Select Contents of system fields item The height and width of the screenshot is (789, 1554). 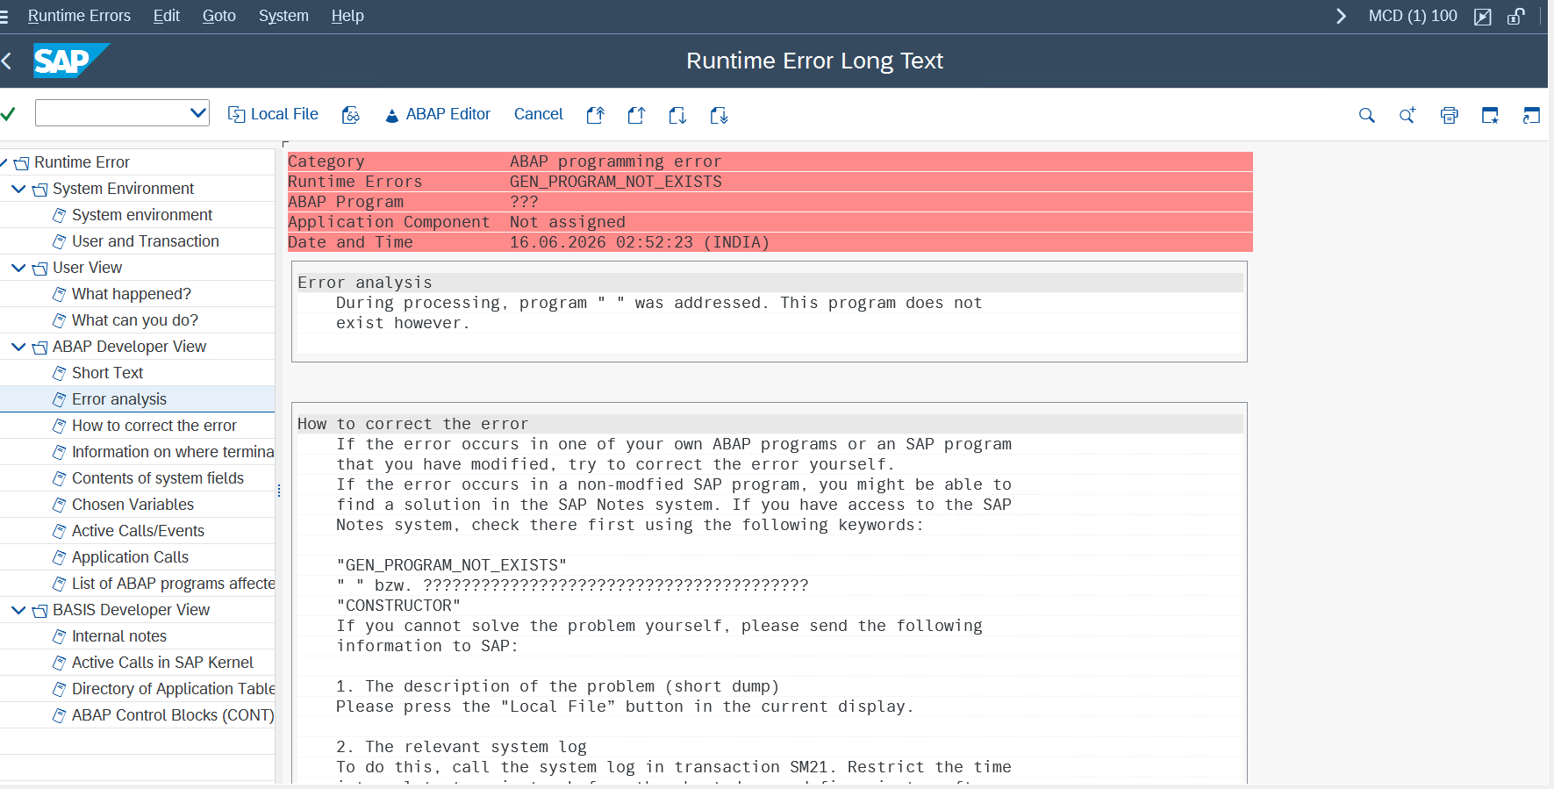tap(158, 478)
